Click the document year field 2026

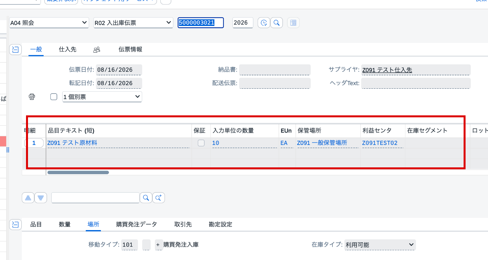point(243,23)
